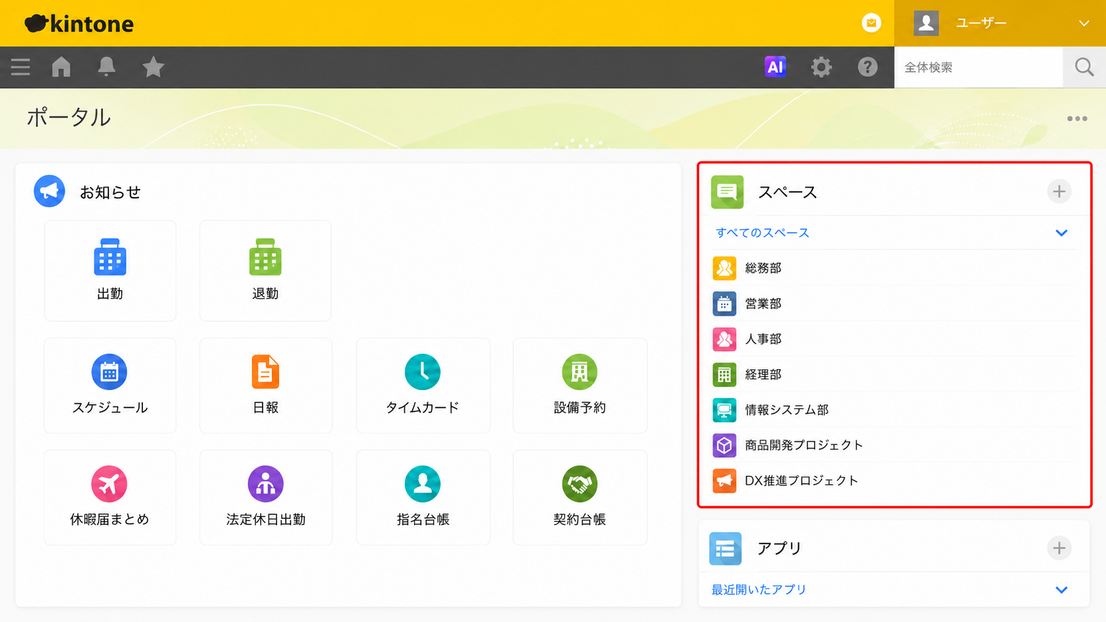1106x622 pixels.
Task: Open the settings gear icon
Action: 822,67
